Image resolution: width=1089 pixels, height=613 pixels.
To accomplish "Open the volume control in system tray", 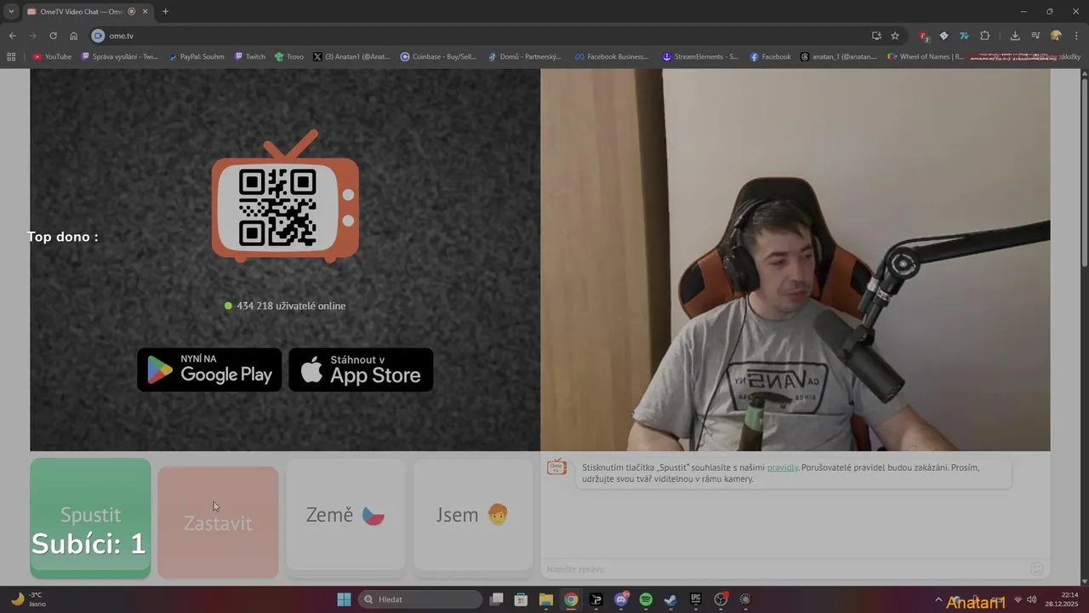I will click(1032, 599).
